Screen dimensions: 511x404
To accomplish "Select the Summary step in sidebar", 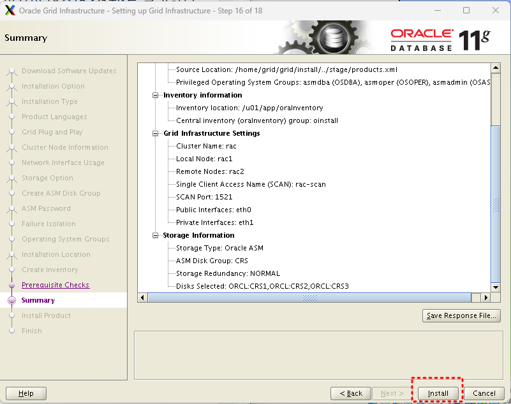I will click(38, 300).
